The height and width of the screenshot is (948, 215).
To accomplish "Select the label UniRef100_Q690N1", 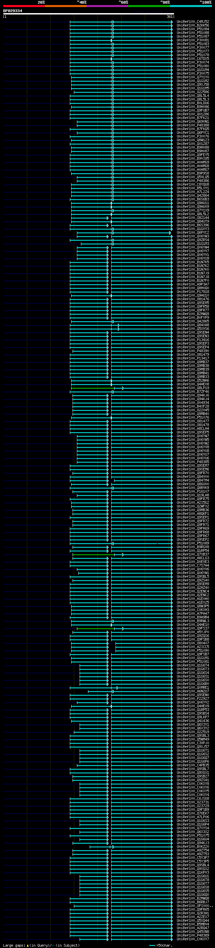I will point(193,121).
